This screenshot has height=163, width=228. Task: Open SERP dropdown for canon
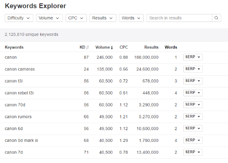tap(193, 57)
